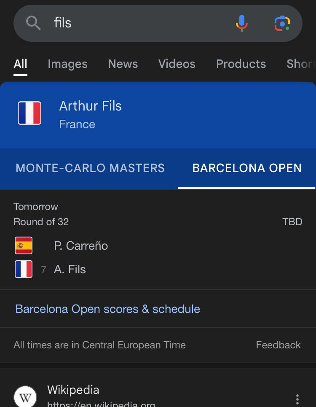The image size is (316, 407).
Task: Open the Videos results tab
Action: (177, 64)
